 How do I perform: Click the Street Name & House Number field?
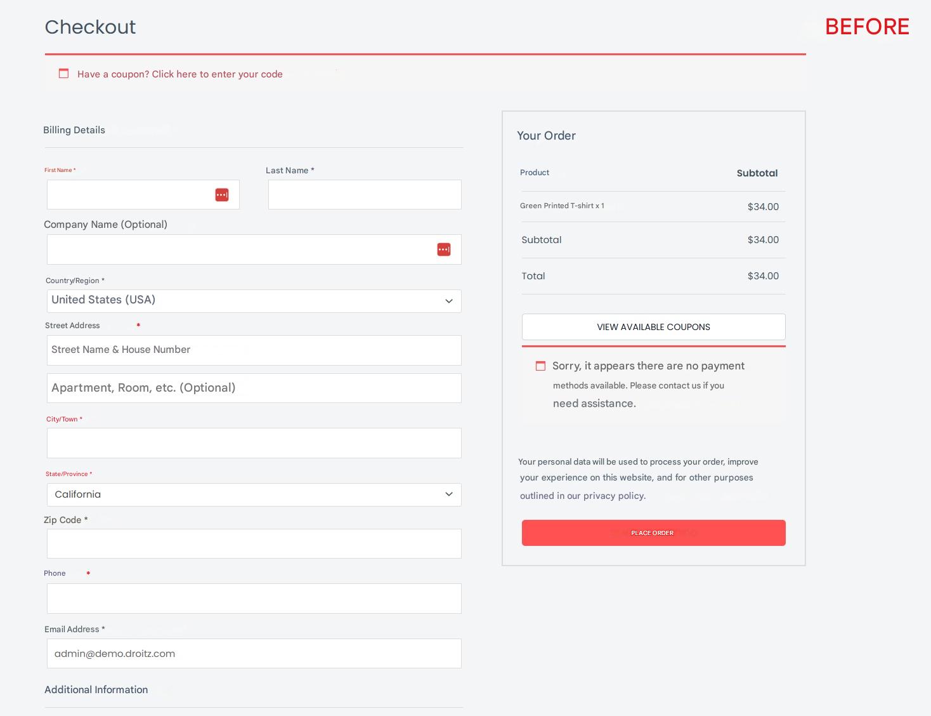click(x=254, y=350)
